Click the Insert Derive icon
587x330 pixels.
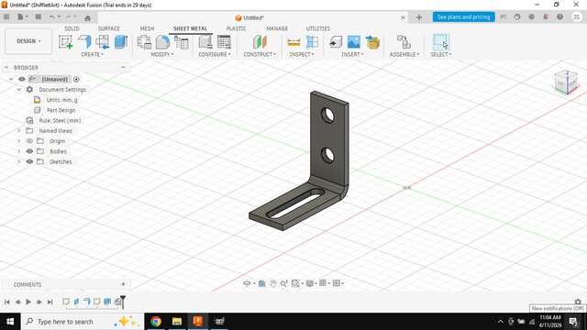point(336,42)
